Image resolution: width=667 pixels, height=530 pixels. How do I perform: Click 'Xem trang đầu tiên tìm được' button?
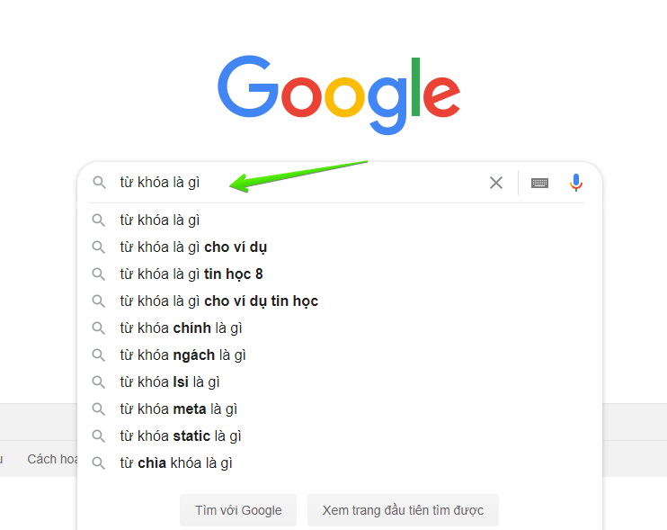point(403,510)
